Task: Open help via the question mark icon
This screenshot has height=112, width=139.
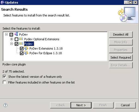Action: 5,105
